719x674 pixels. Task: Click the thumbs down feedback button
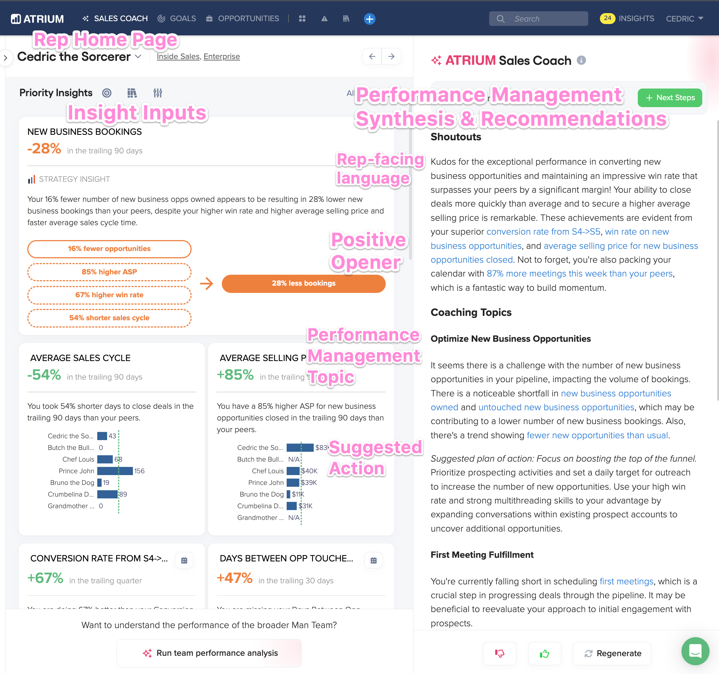[x=499, y=654]
